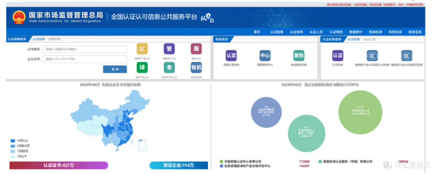Focus the 证书编号 input field
Viewport: 434px width, 174px height.
85,49
